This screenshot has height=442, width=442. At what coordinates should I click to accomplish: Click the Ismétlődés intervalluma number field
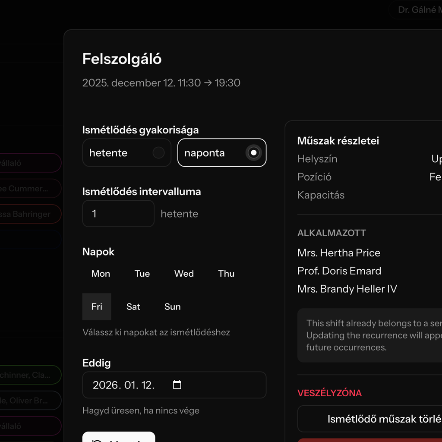click(118, 214)
